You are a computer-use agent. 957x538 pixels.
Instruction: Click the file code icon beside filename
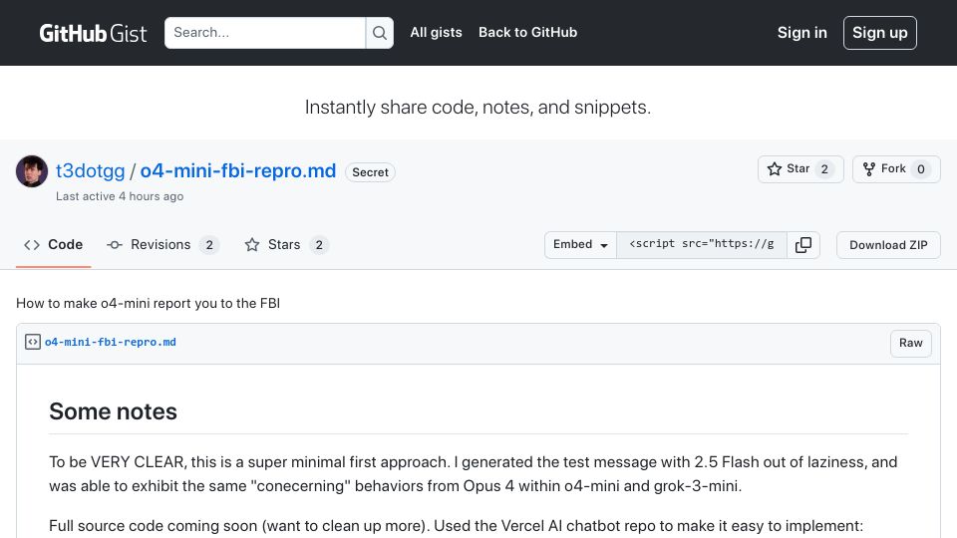33,342
